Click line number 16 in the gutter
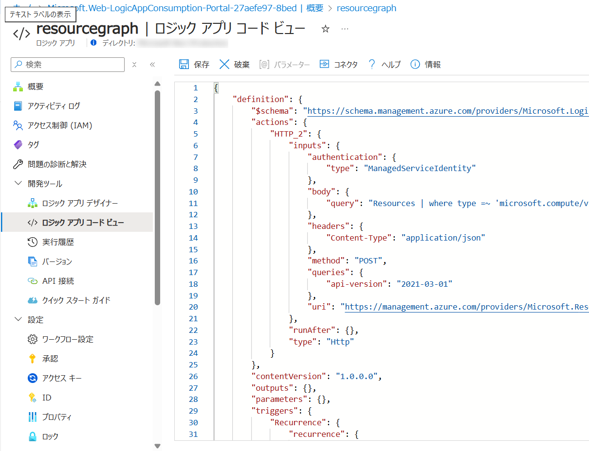Screen dimensions: 589x451 tap(193, 260)
